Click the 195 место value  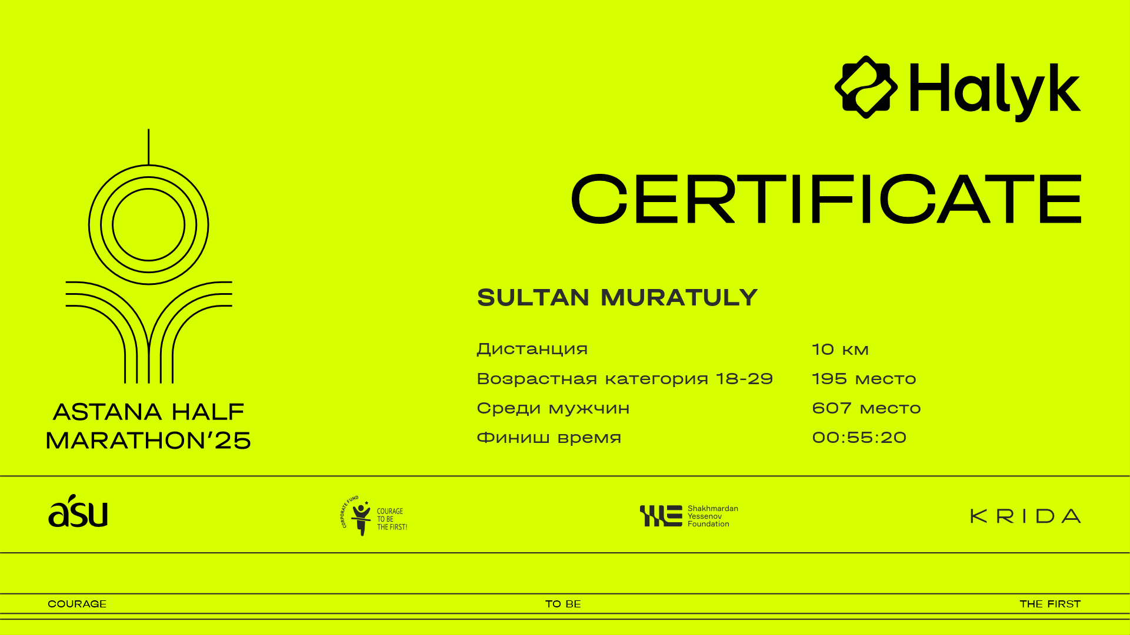864,379
